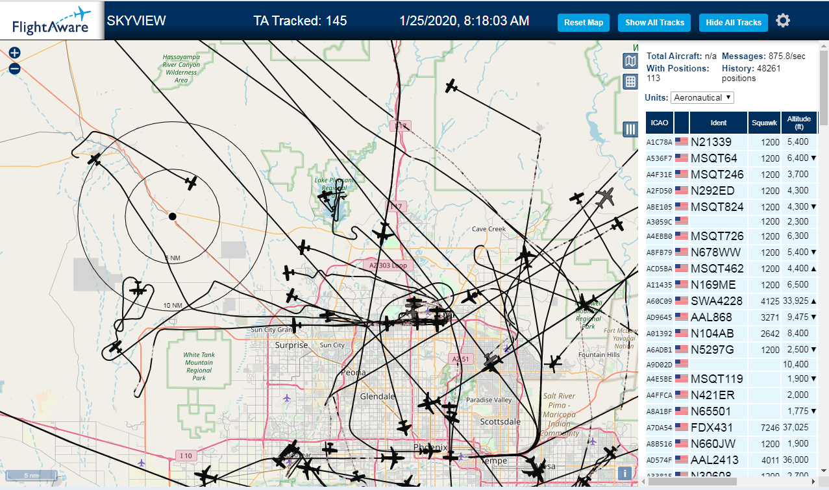Select the N421ER aircraft row
Viewport: 829px width, 490px height.
(x=732, y=395)
